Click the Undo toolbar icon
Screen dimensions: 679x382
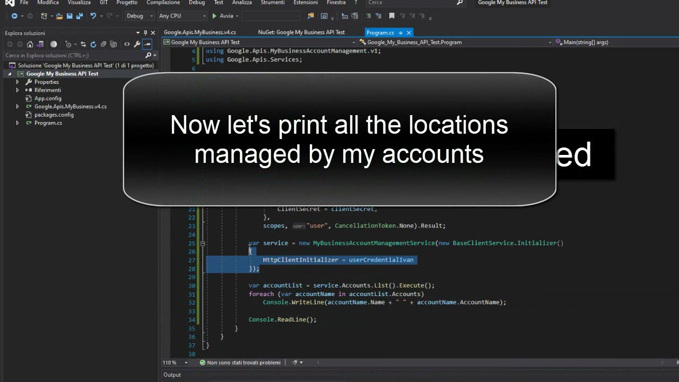93,16
